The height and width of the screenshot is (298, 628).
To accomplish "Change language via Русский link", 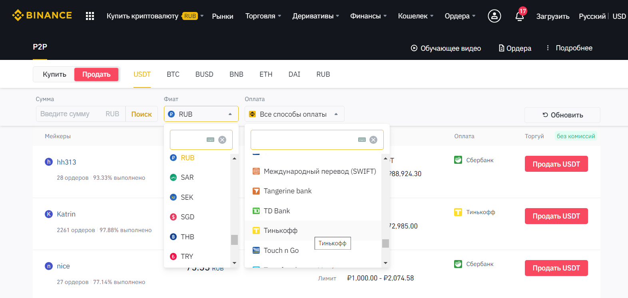I will click(x=592, y=16).
